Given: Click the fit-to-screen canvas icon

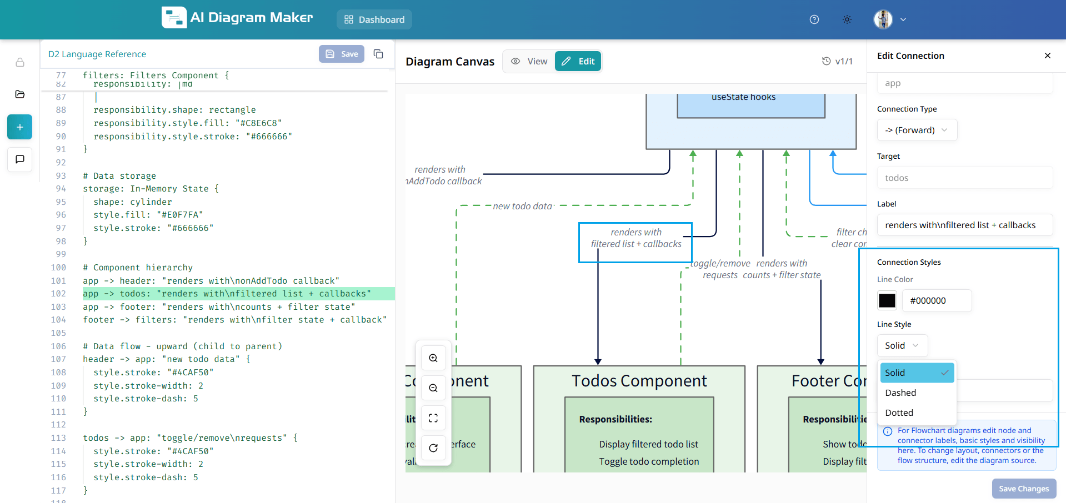Looking at the screenshot, I should [433, 418].
